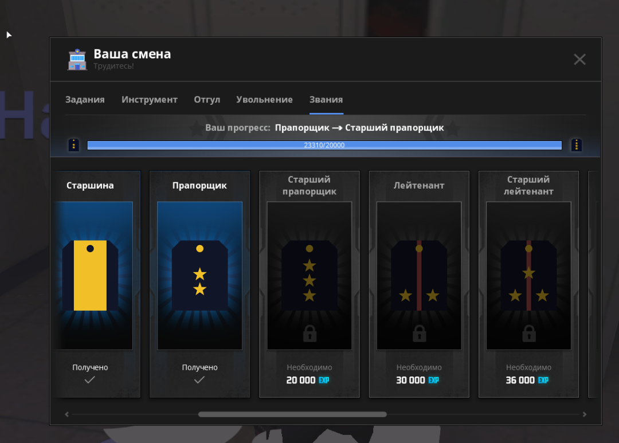Select the Прапорщик two-star insignia
619x443 pixels.
199,275
